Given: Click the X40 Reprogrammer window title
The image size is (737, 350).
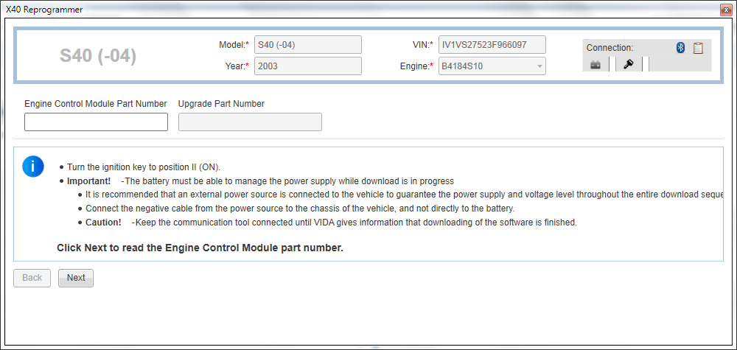Looking at the screenshot, I should (44, 10).
